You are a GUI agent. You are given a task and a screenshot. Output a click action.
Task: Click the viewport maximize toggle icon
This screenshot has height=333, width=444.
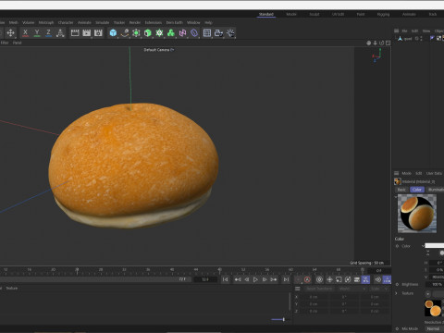388,43
